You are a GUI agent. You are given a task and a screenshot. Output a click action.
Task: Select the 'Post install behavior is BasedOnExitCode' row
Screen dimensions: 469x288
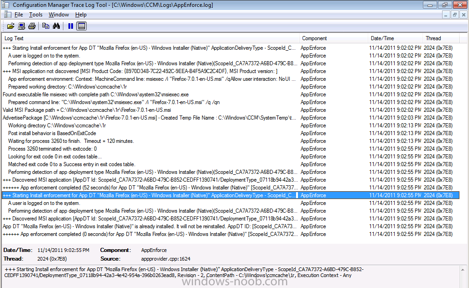tap(230, 133)
